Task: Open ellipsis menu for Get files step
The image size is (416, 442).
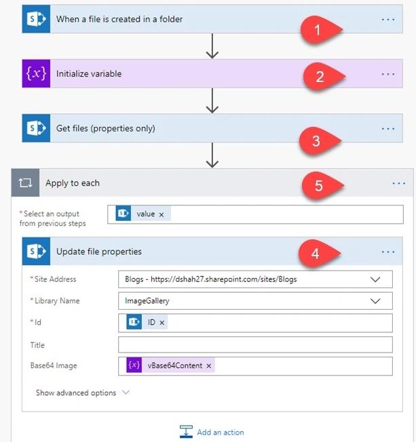Action: (388, 129)
